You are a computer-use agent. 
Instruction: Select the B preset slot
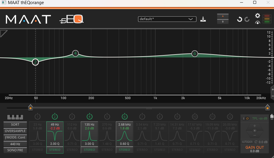[x=223, y=22]
